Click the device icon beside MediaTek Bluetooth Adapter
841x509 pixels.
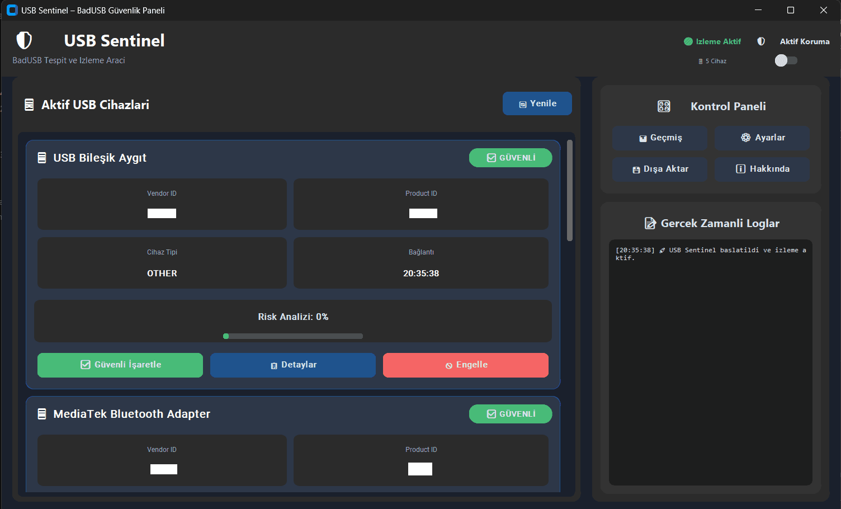(x=42, y=414)
